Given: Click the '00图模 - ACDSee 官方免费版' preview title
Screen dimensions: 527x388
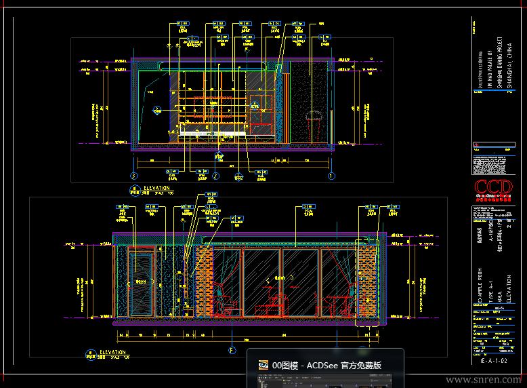Looking at the screenshot, I should (x=326, y=366).
